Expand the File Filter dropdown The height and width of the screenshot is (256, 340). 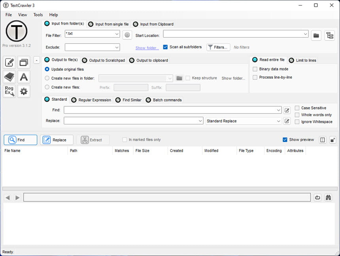tap(117, 34)
